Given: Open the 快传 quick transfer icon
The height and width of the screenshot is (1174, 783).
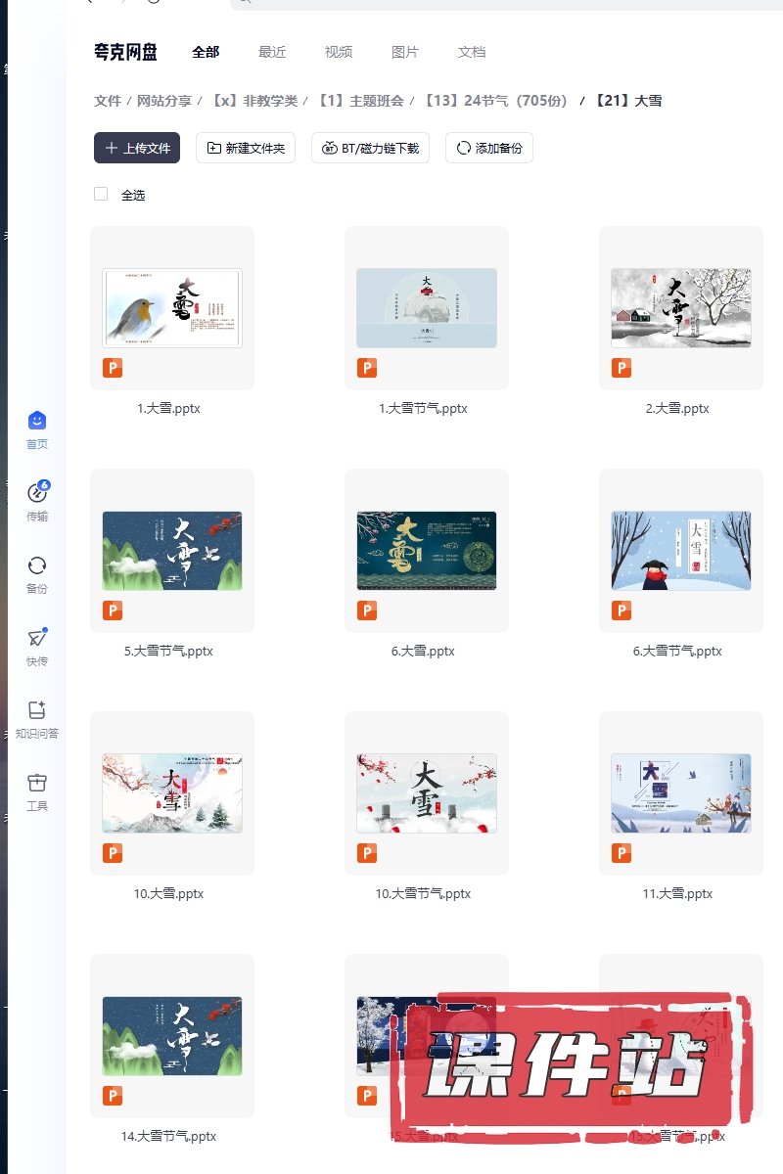Looking at the screenshot, I should pyautogui.click(x=37, y=638).
